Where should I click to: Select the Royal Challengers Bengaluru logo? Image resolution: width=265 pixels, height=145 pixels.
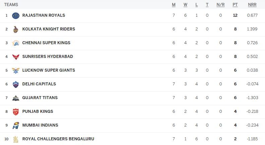point(16,139)
